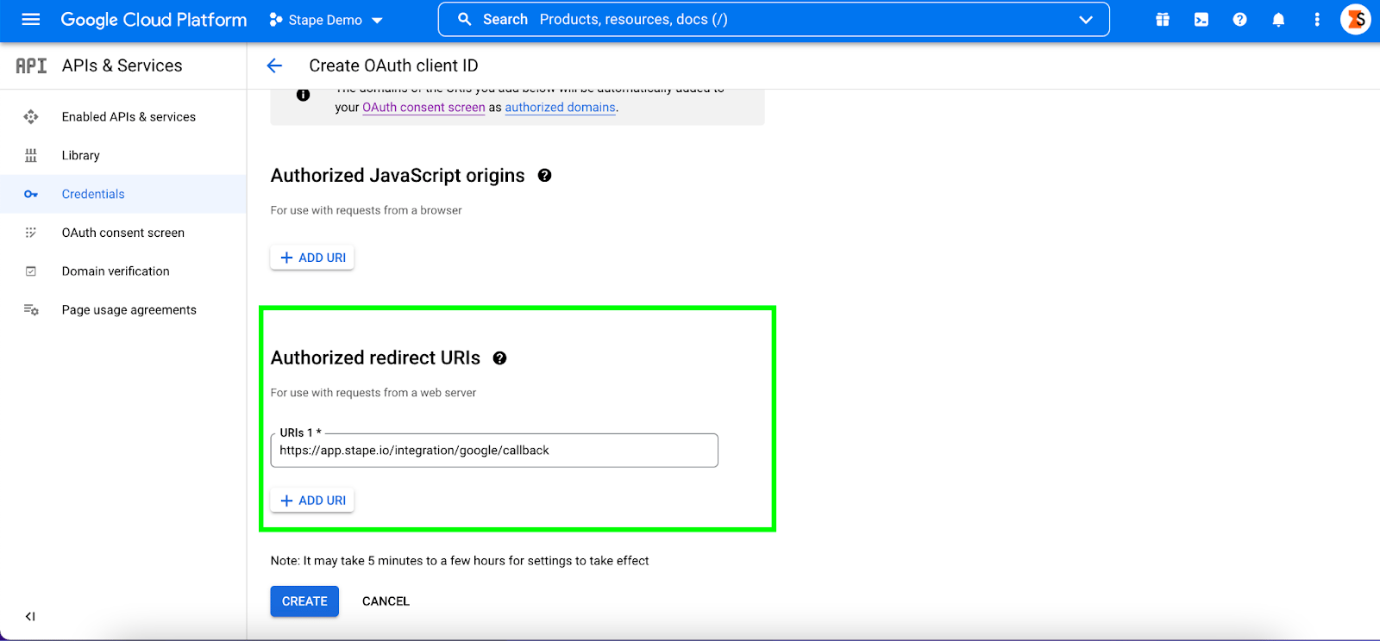Open OAuth consent screen sidebar item
Viewport: 1380px width, 641px height.
coord(123,233)
